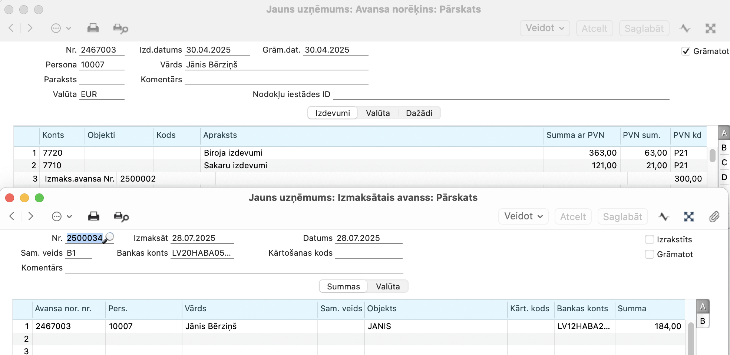Select row flip C in expenses table

[724, 162]
